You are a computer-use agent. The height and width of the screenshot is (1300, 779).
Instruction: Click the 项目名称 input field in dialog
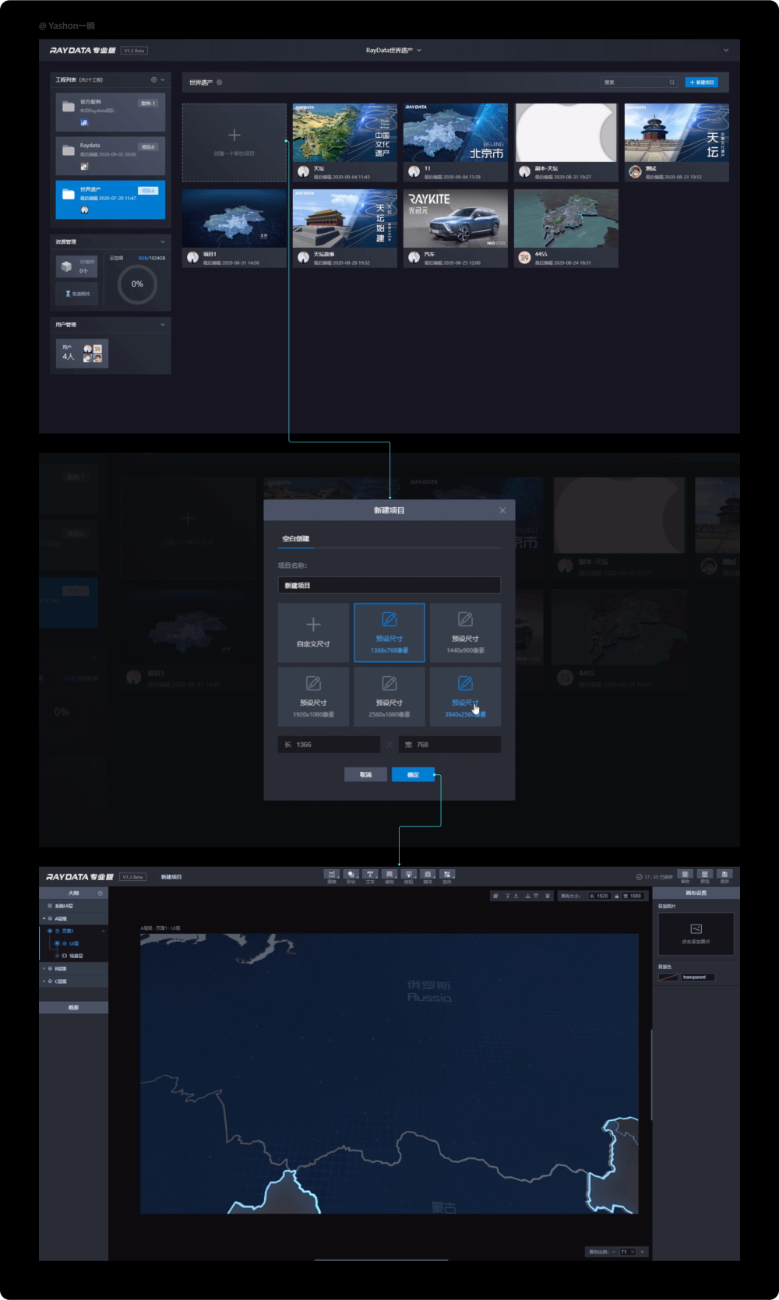point(389,585)
